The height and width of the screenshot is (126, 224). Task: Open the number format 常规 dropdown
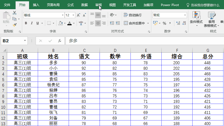point(185,15)
